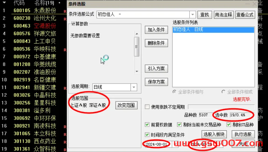This screenshot has height=152, width=268.
Task: Click scroll-up arrow in 计算参数 panel
Action: pos(137,34)
